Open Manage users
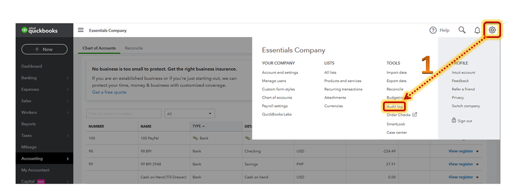 [274, 81]
